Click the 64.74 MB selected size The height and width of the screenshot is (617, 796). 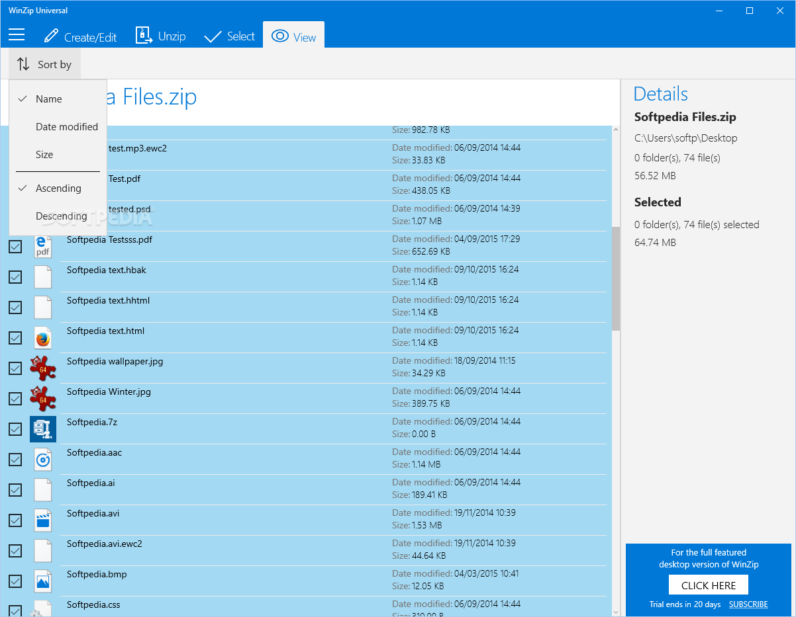655,243
